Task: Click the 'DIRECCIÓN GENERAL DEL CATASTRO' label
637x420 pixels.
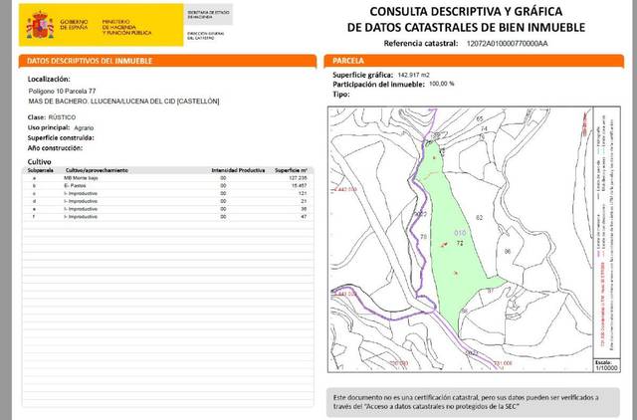Action: (205, 36)
